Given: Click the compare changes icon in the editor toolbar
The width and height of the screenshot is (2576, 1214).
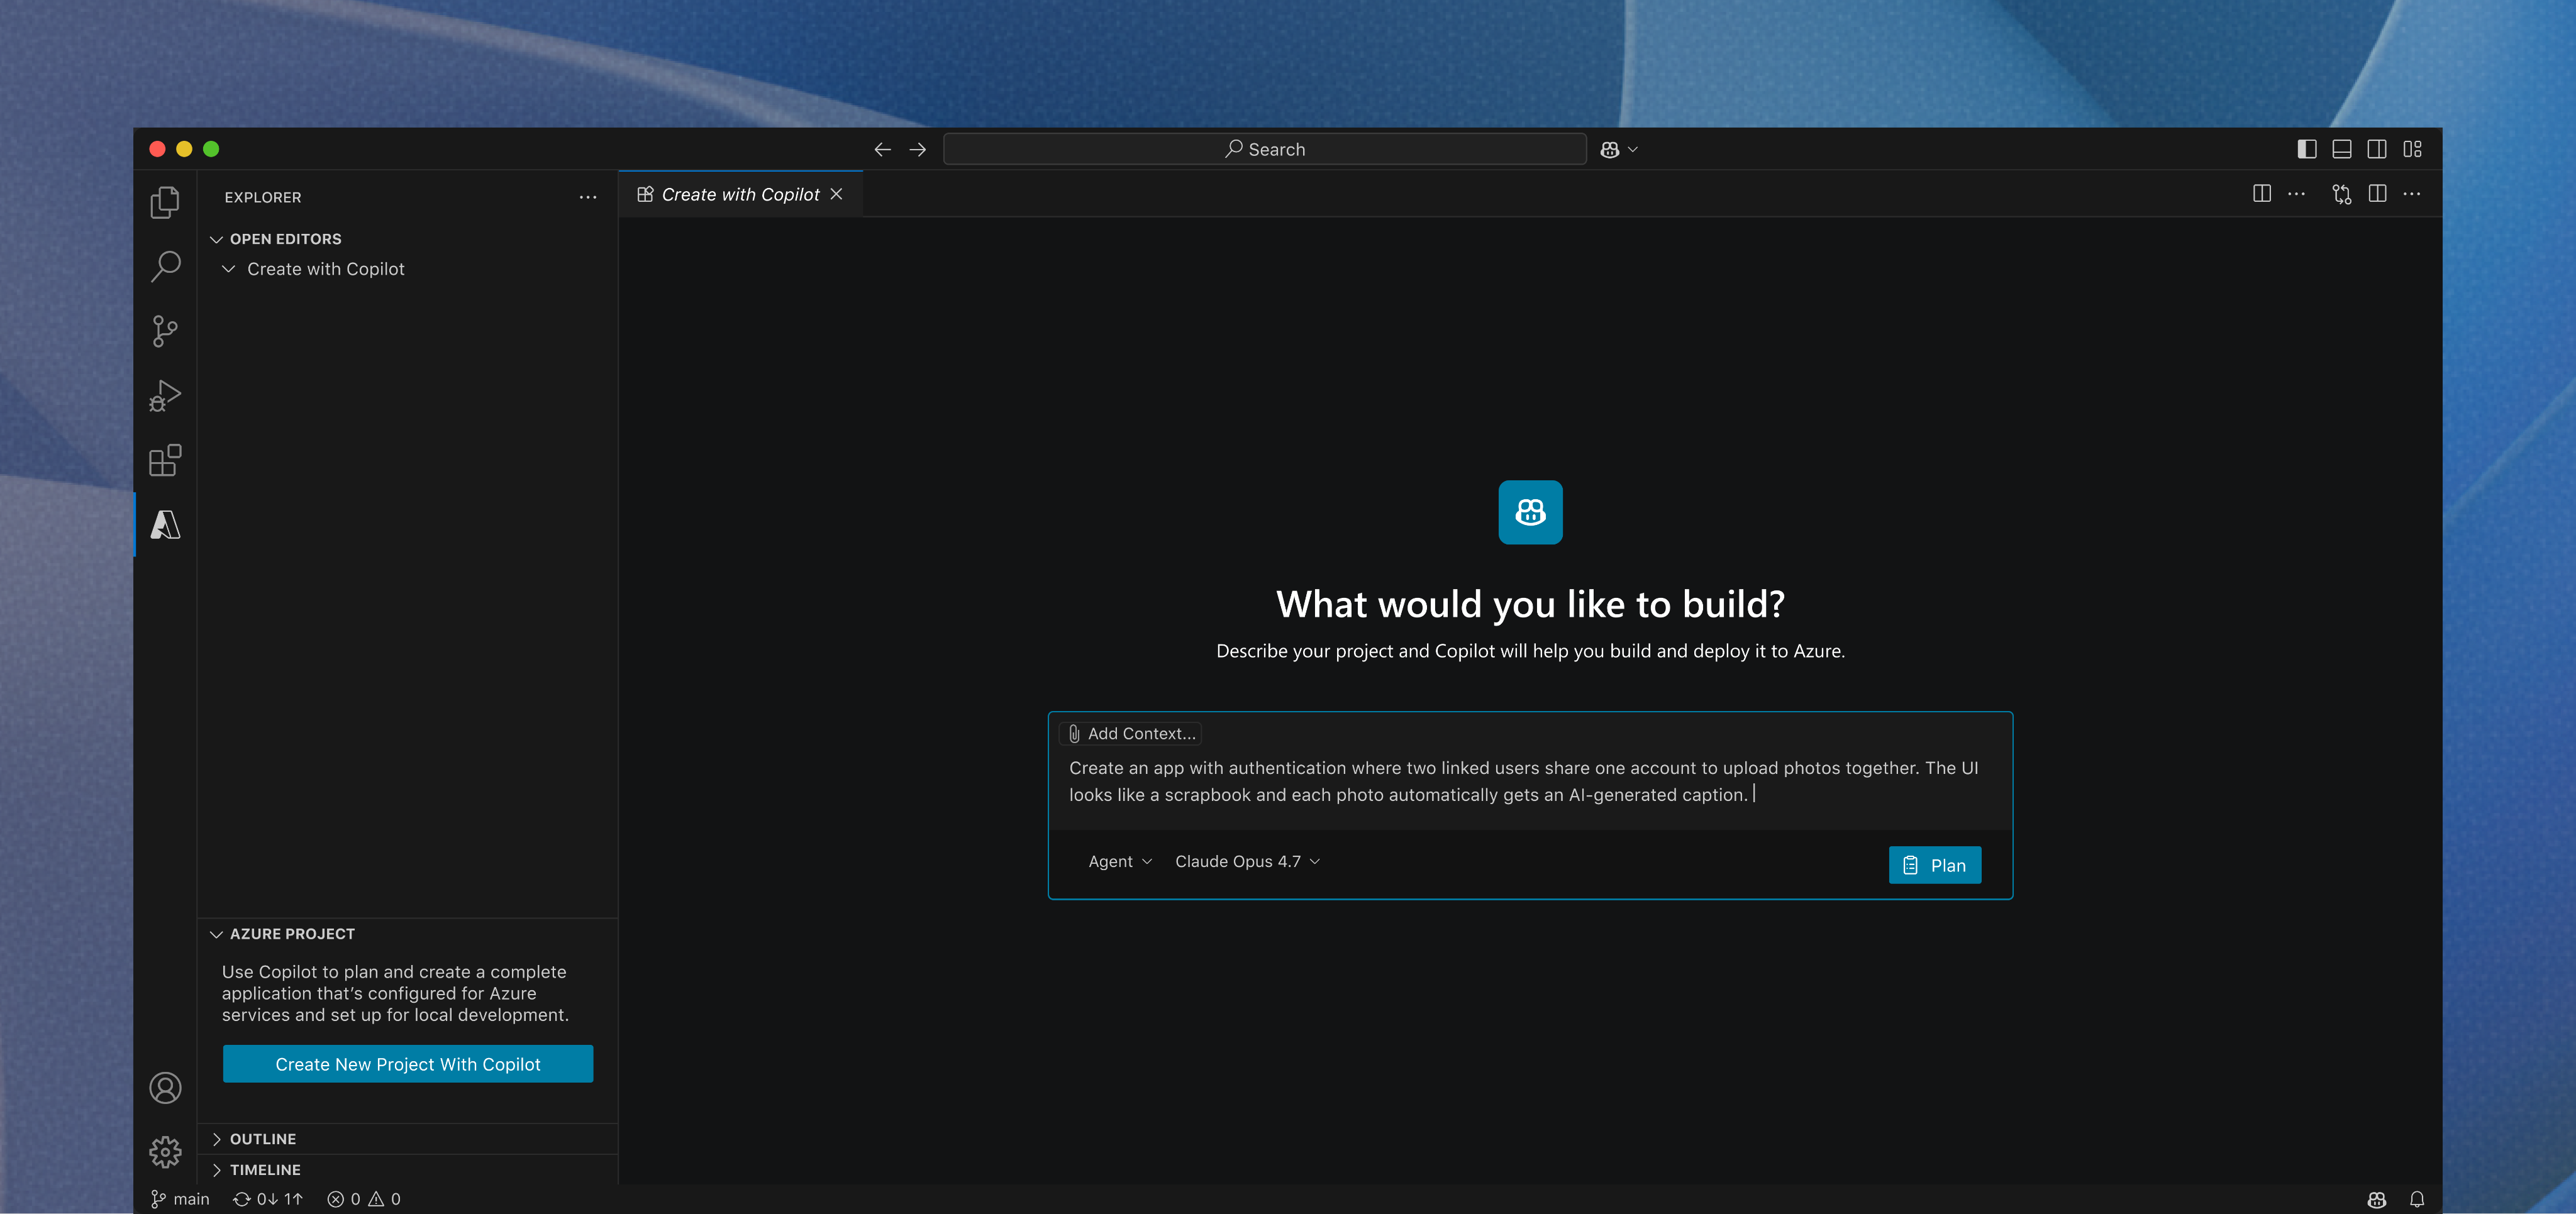Looking at the screenshot, I should [2342, 194].
